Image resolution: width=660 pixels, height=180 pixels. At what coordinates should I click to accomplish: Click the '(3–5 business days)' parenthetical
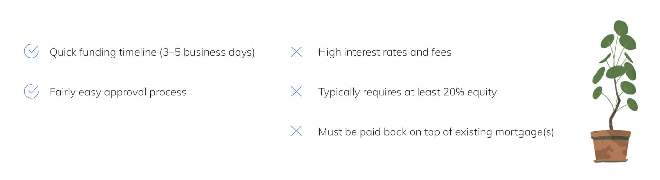coord(207,52)
